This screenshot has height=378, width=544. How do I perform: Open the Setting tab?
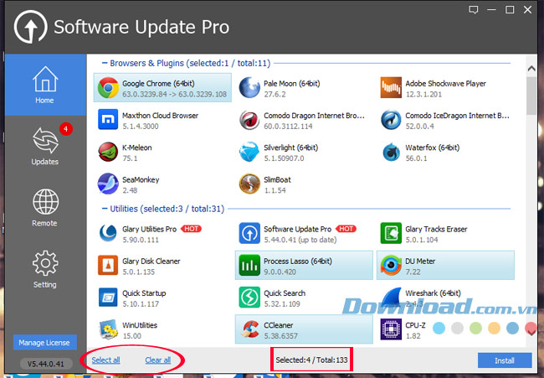pos(45,269)
